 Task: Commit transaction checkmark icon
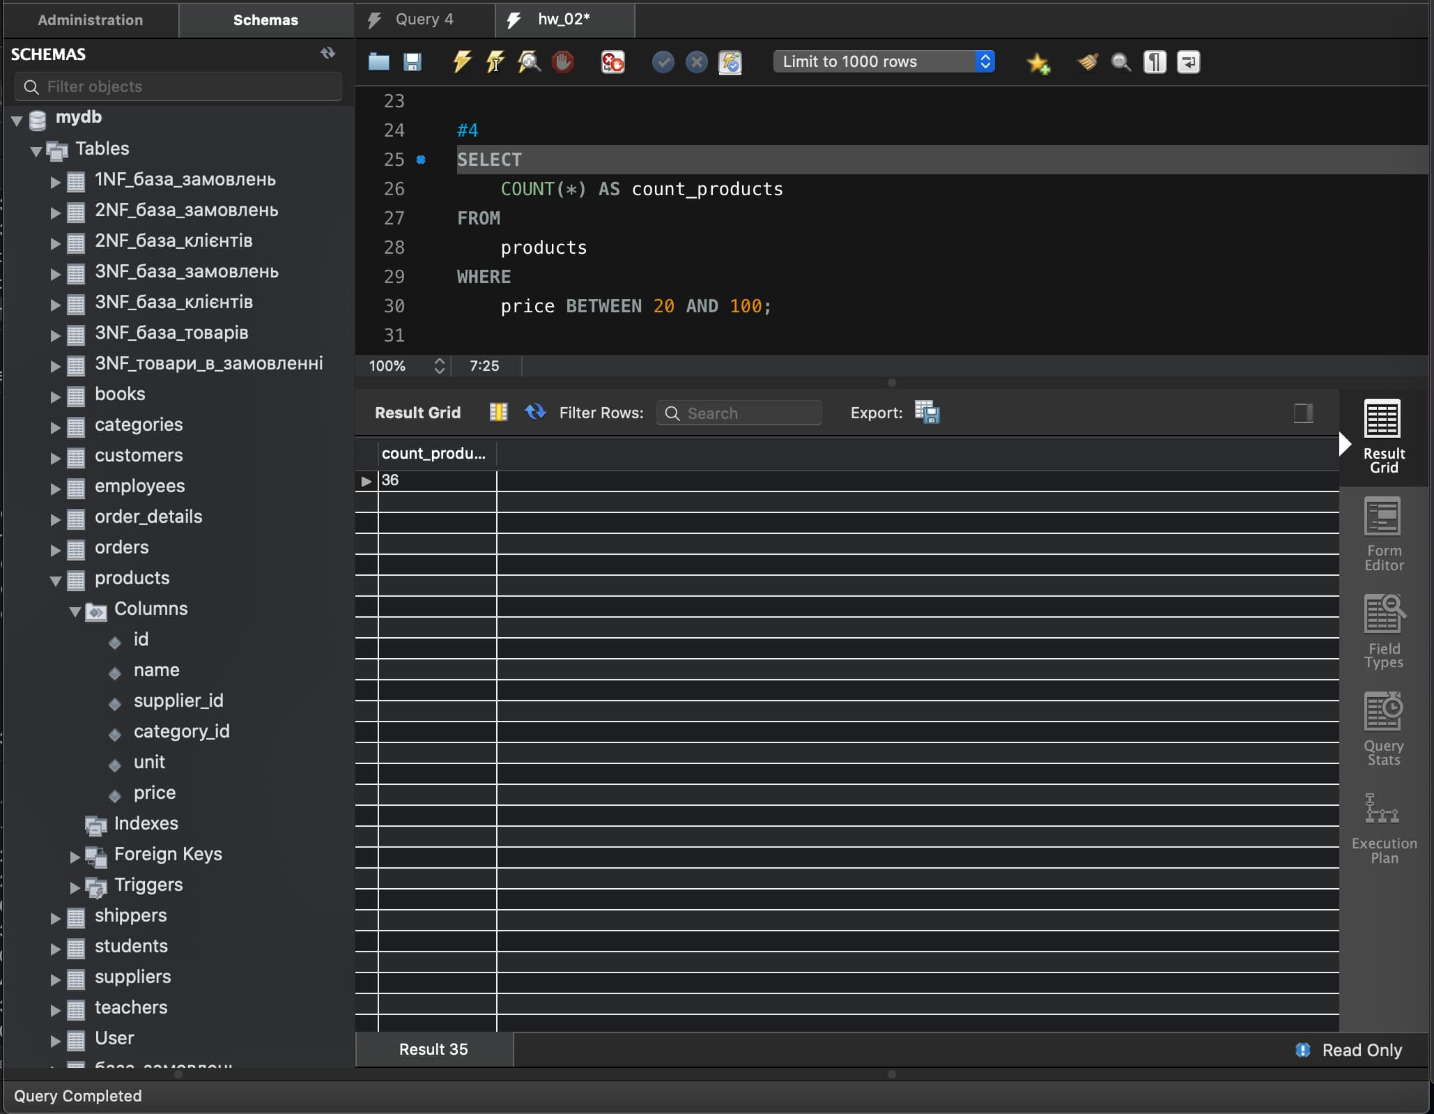(663, 62)
